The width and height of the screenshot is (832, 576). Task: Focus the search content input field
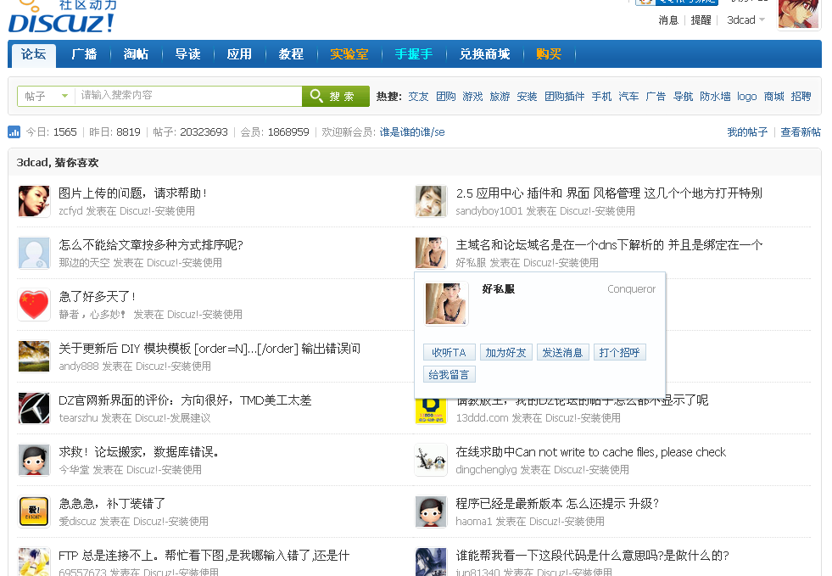[x=188, y=96]
